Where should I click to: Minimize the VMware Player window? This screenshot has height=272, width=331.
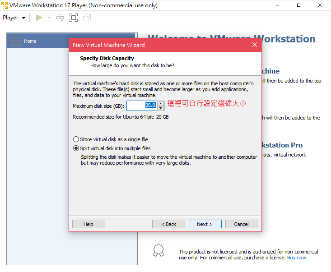click(x=277, y=5)
